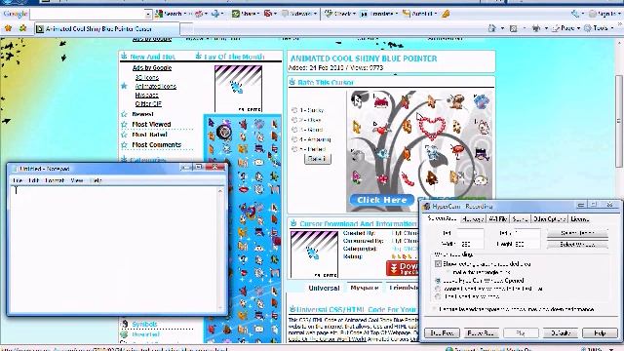This screenshot has height=351, width=624.
Task: Click the Share button in Google toolbar
Action: [244, 14]
